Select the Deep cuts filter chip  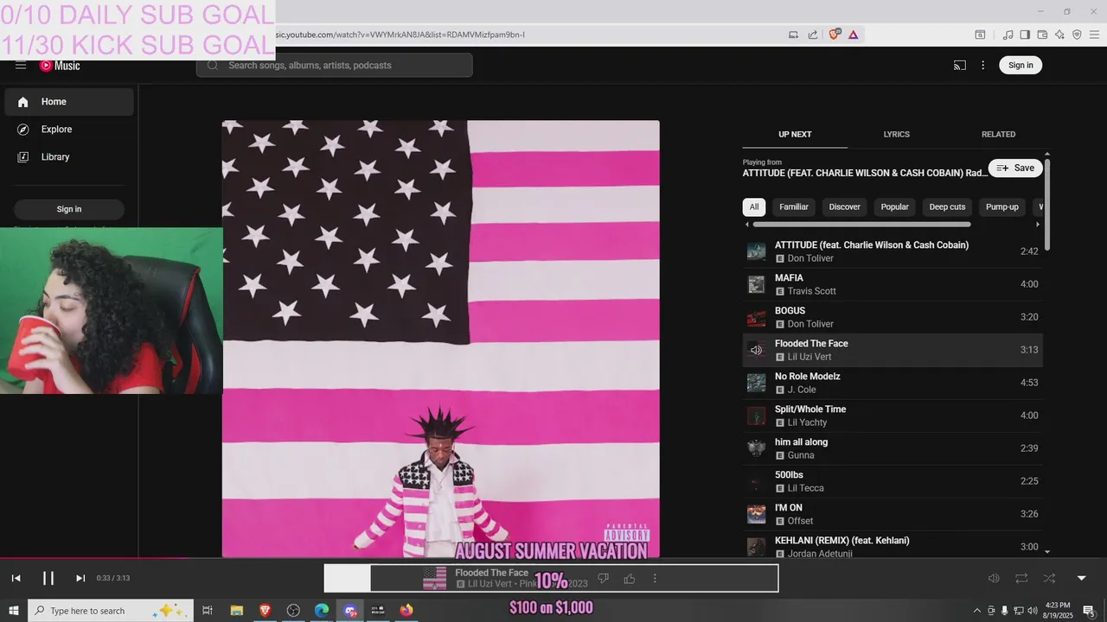click(947, 207)
